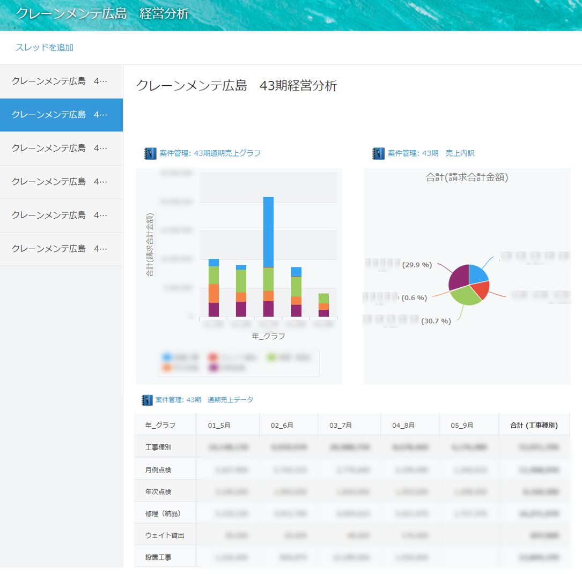Select the highlighted blue thread in the sidebar
Screen dimensions: 582x574
(x=61, y=115)
